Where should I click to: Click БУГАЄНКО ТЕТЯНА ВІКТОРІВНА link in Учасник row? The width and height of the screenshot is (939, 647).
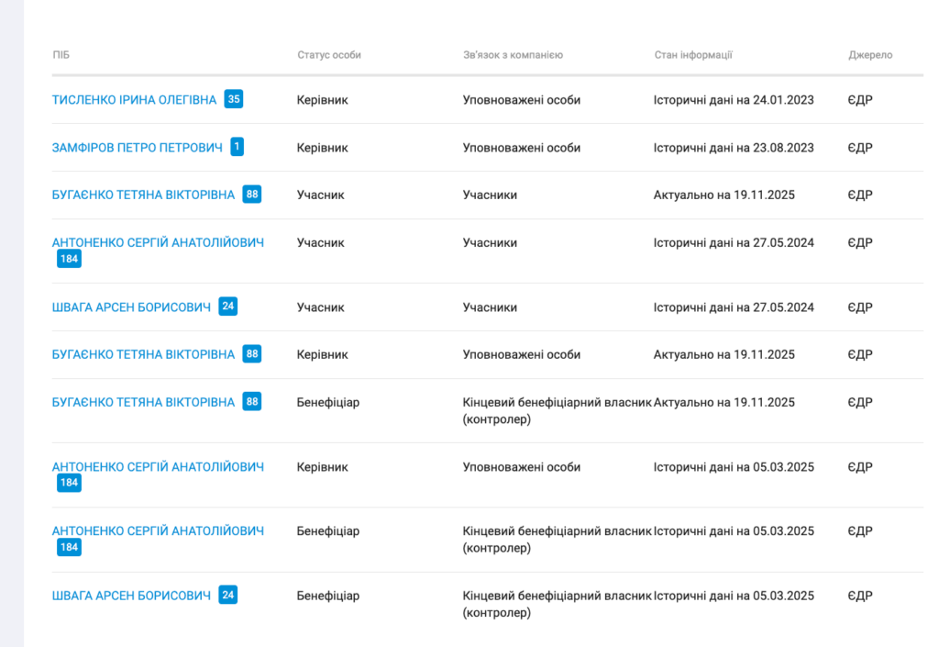(x=143, y=195)
